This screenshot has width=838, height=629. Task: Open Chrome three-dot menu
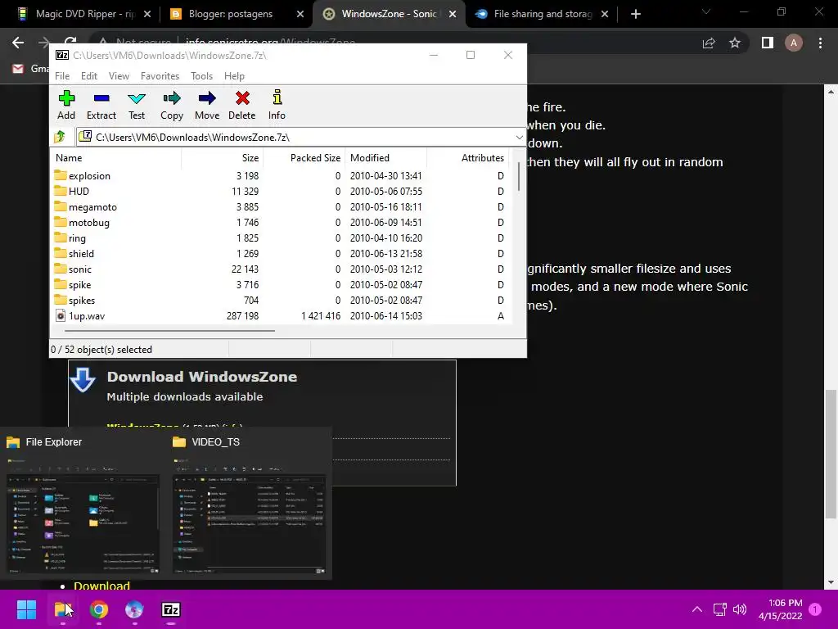[x=820, y=43]
